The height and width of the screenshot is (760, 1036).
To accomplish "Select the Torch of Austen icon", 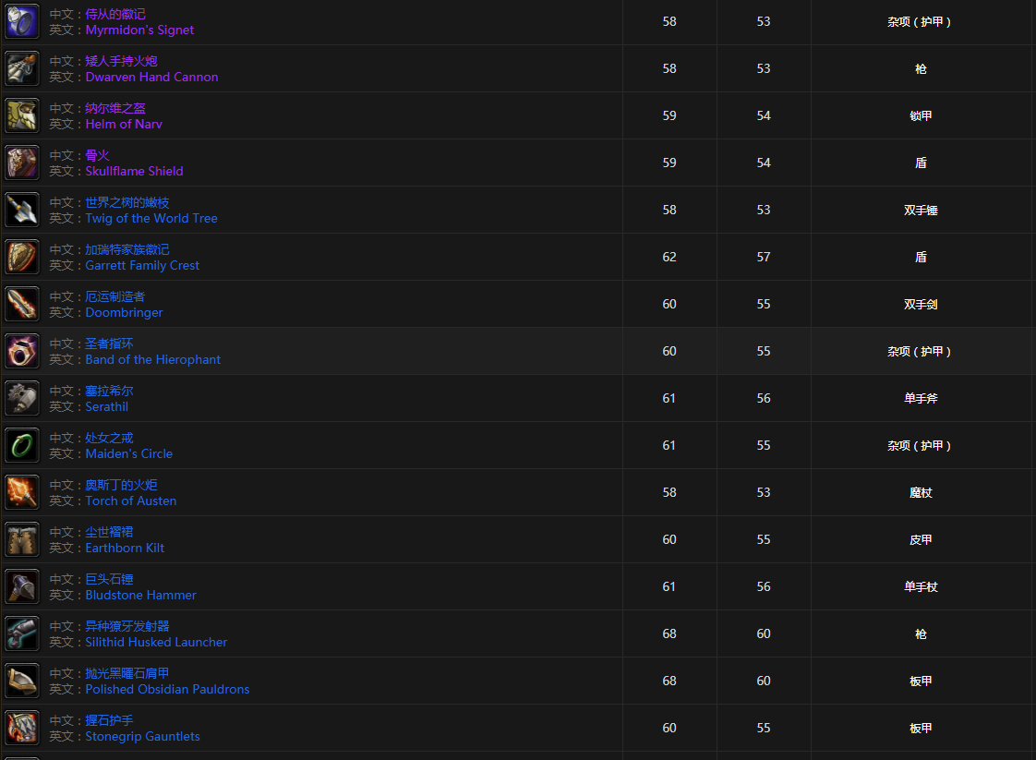I will point(22,492).
